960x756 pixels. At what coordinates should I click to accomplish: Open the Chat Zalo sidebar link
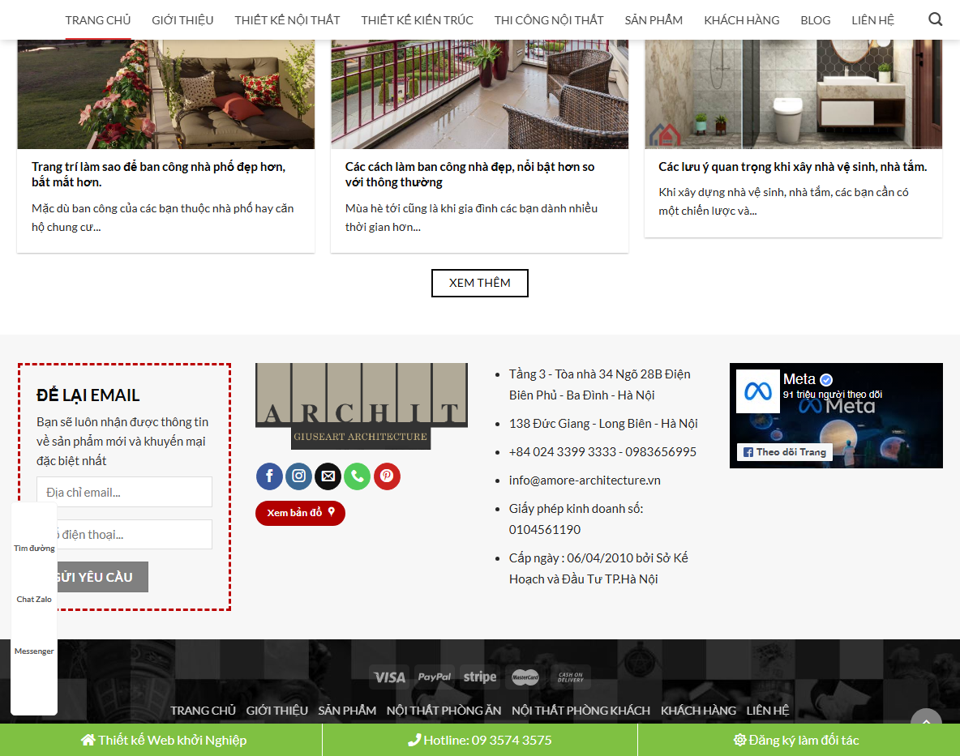(33, 599)
